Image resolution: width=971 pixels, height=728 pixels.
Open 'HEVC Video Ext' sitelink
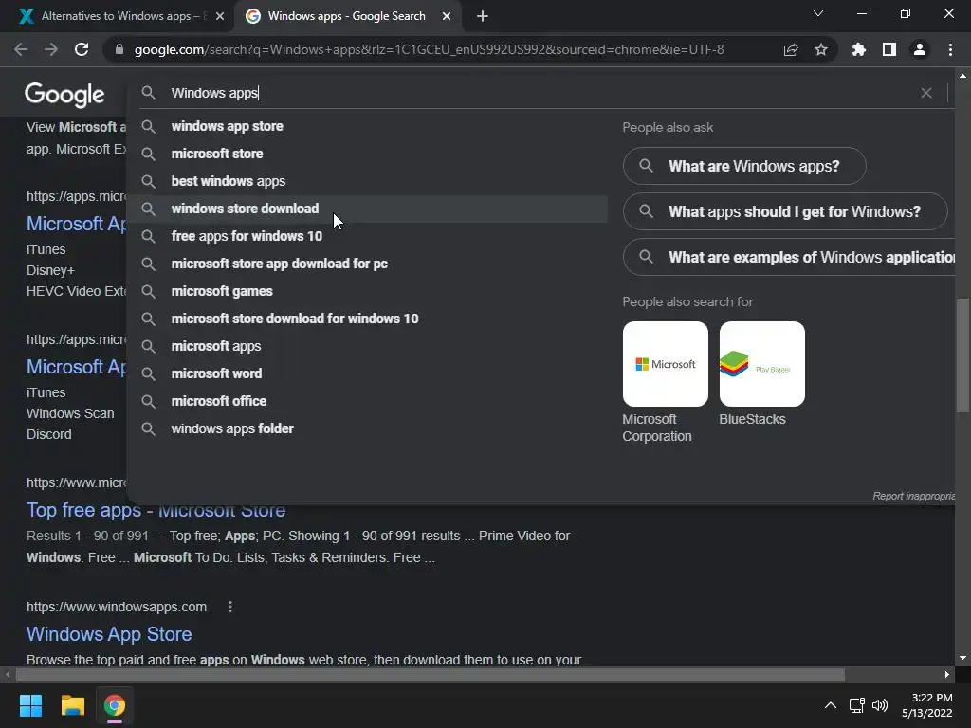click(x=76, y=291)
